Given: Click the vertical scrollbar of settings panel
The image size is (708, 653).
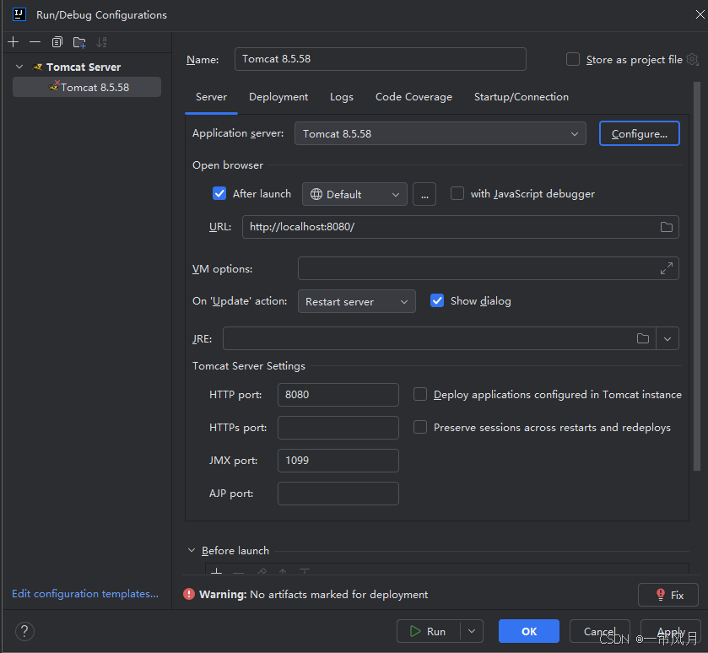Looking at the screenshot, I should 697,276.
